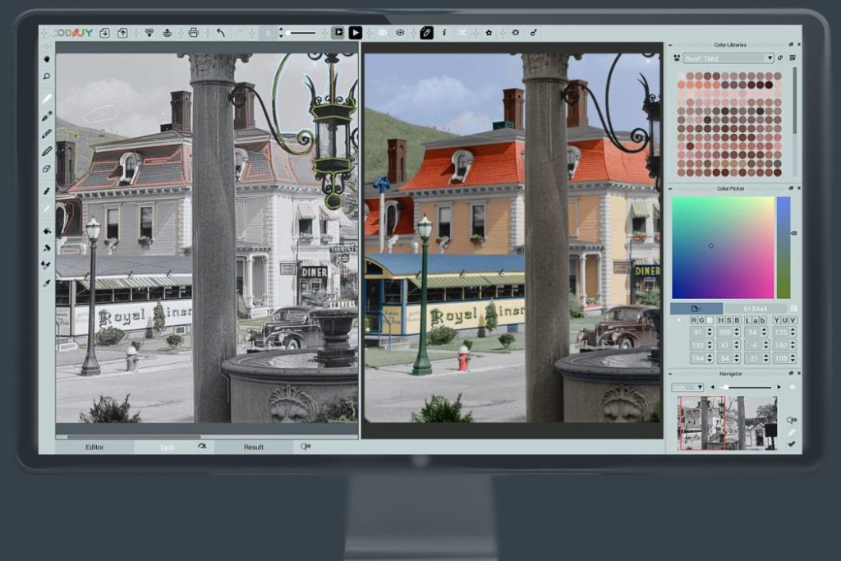This screenshot has height=561, width=841.
Task: Toggle the eye preview icon in toolbar
Action: [x=382, y=33]
